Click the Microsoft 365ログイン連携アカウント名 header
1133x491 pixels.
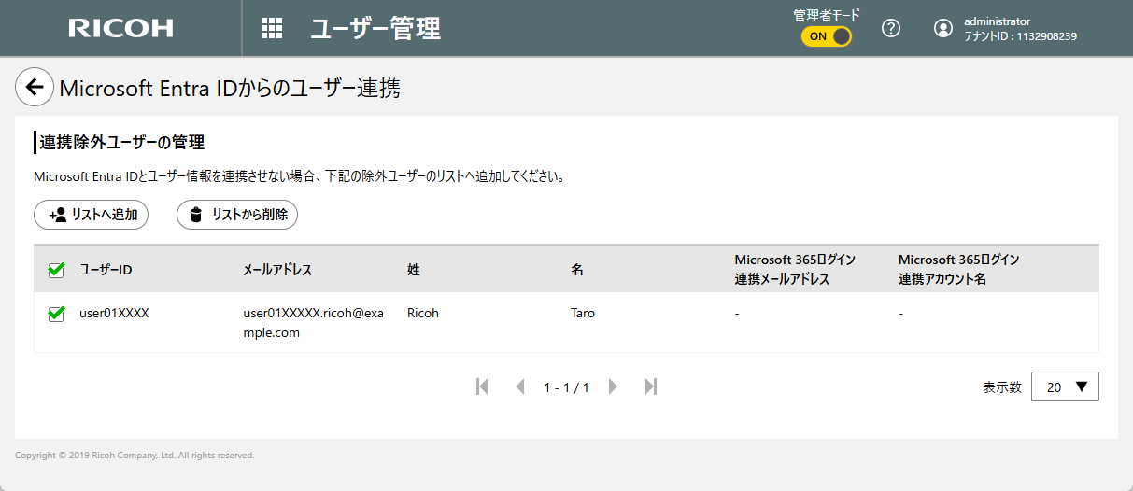point(958,269)
